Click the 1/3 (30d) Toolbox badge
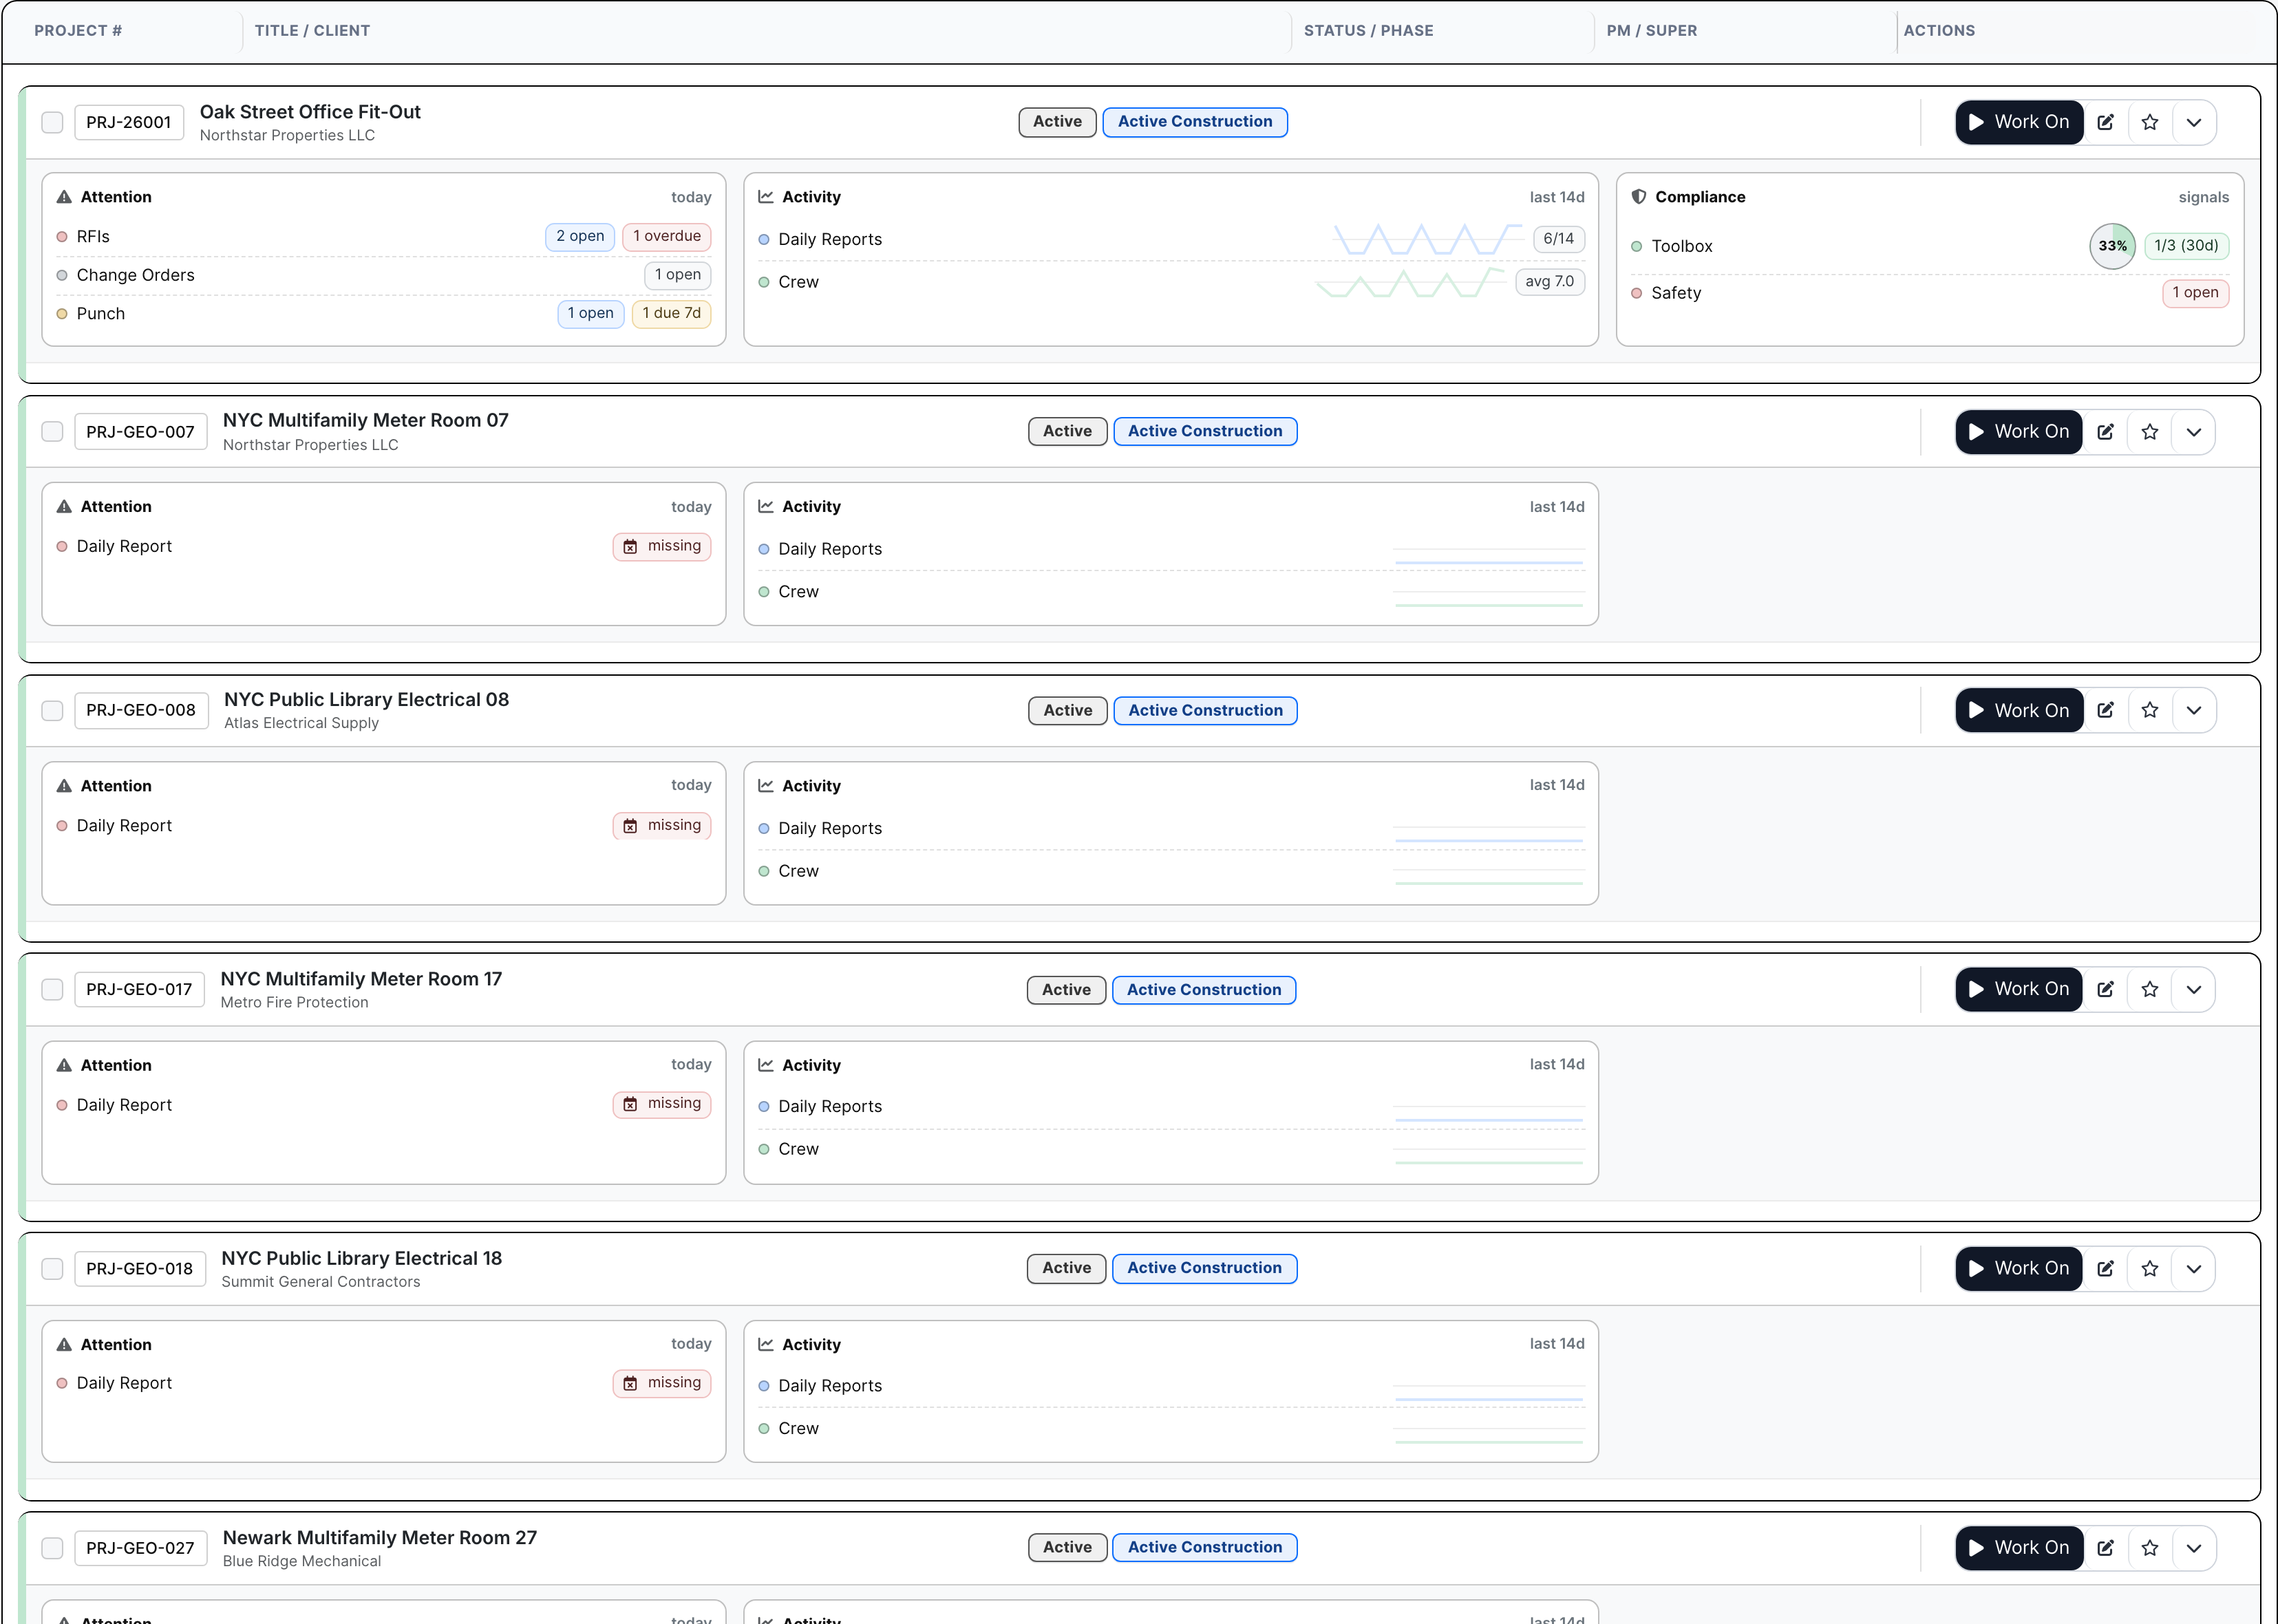2278x1624 pixels. click(x=2186, y=246)
